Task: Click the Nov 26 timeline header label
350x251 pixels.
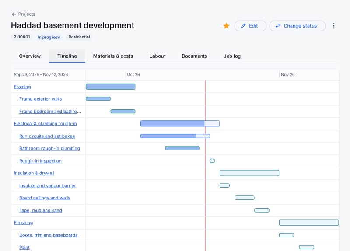Action: [287, 75]
